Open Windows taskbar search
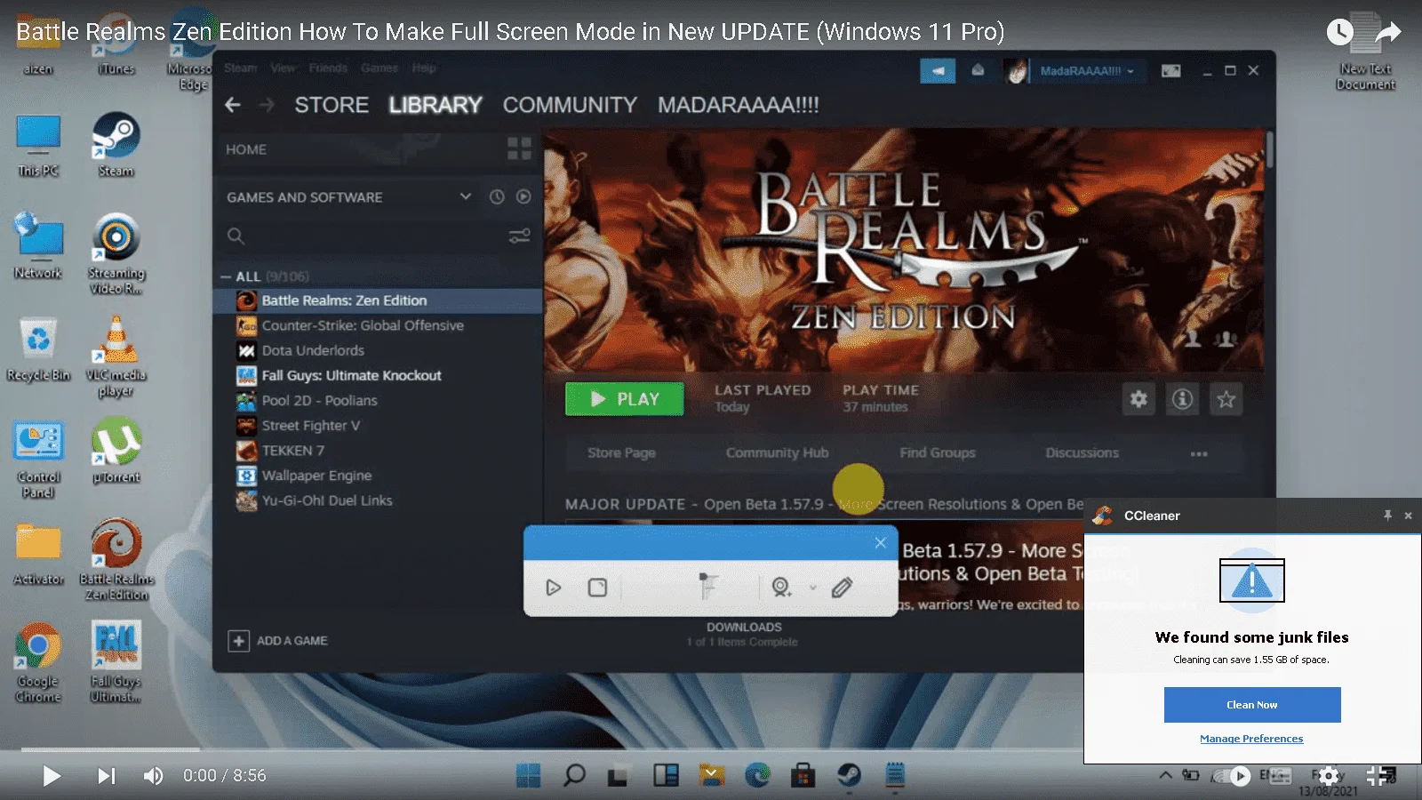This screenshot has height=800, width=1422. (574, 775)
